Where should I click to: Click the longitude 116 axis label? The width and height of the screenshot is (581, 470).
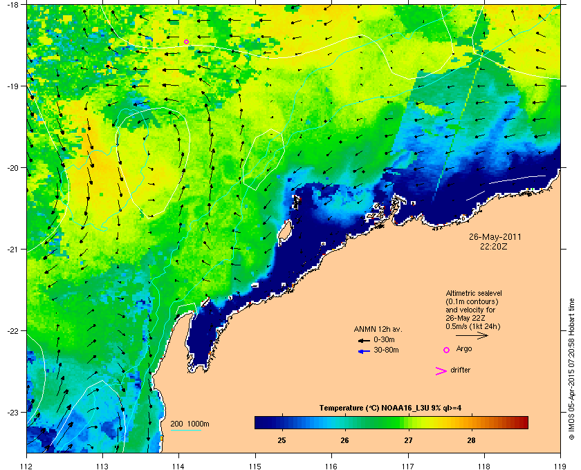click(331, 467)
